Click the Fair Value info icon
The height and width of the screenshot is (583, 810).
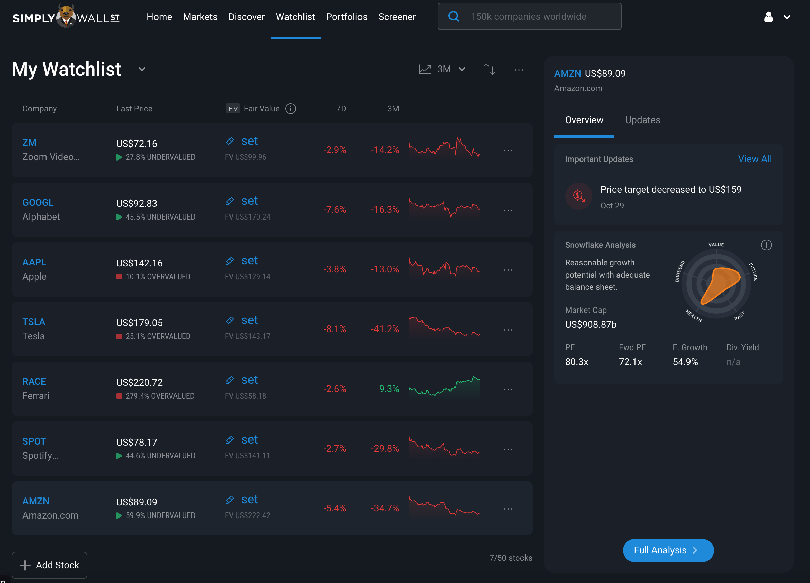pos(290,109)
